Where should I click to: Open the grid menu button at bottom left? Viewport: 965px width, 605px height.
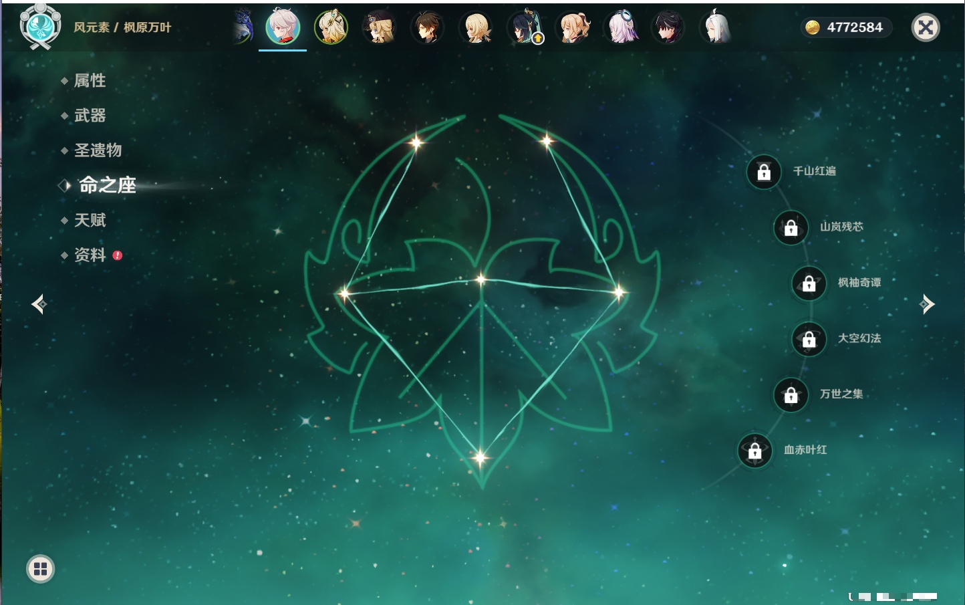(x=40, y=569)
